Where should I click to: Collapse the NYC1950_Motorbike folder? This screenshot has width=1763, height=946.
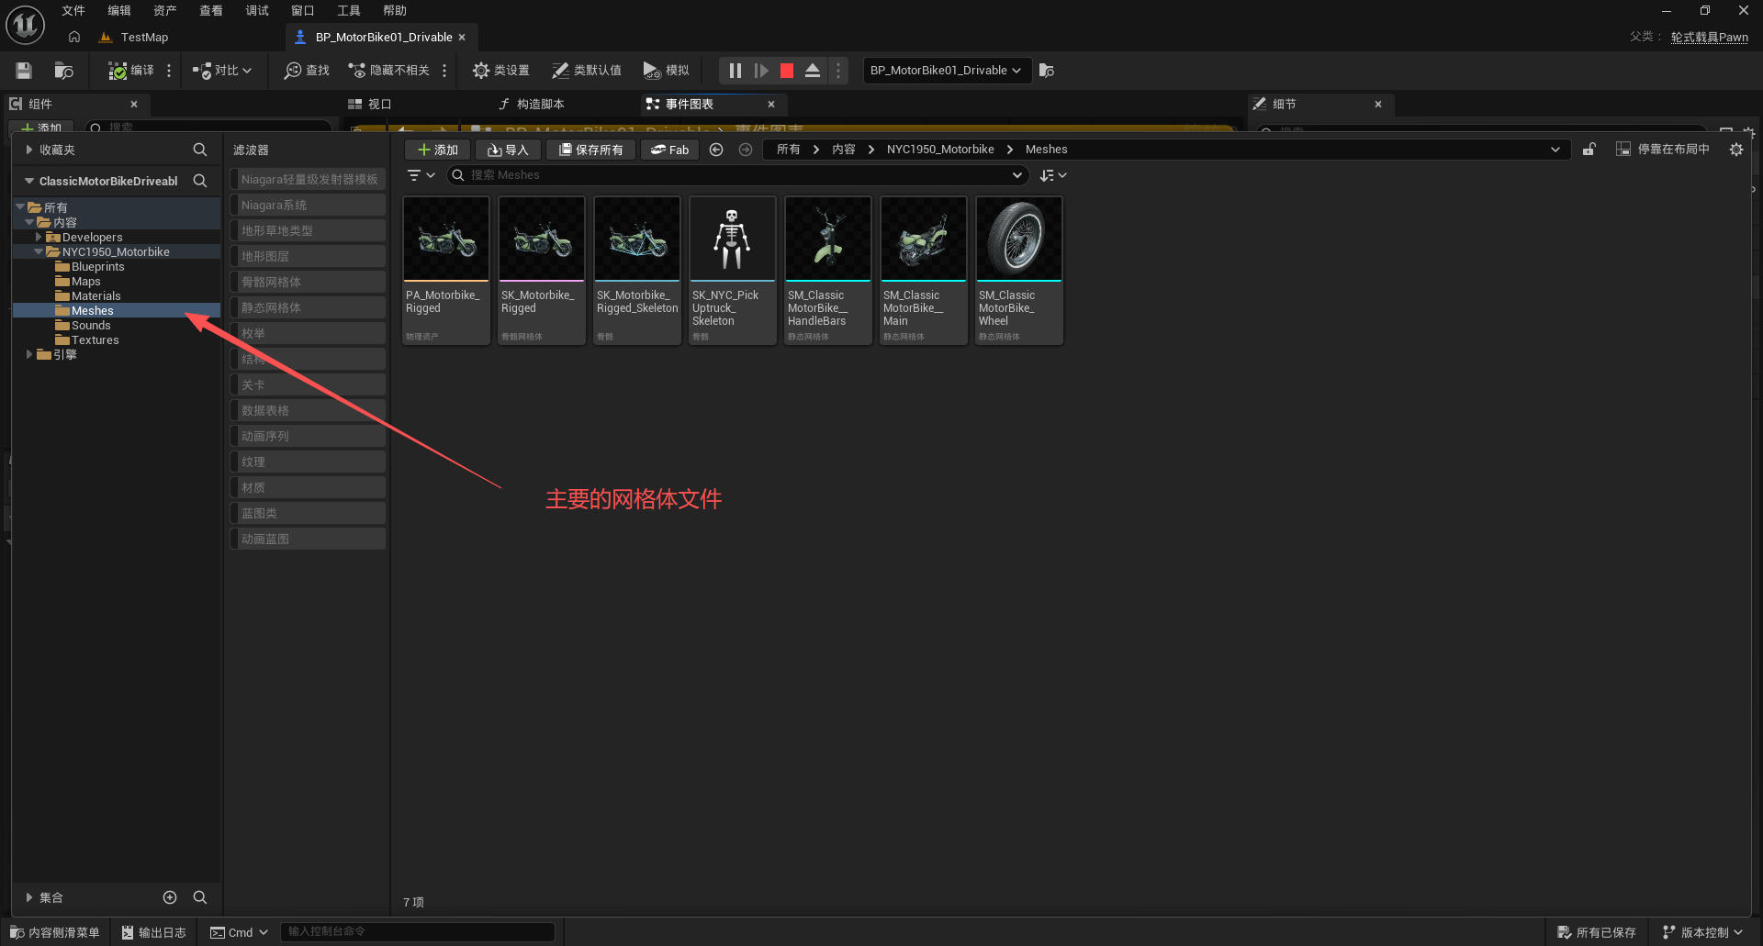click(x=39, y=252)
